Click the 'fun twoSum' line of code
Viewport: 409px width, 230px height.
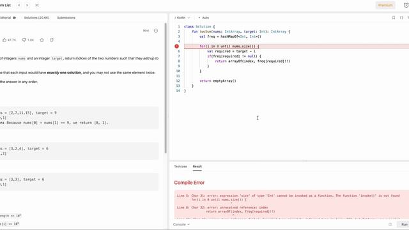pos(241,31)
